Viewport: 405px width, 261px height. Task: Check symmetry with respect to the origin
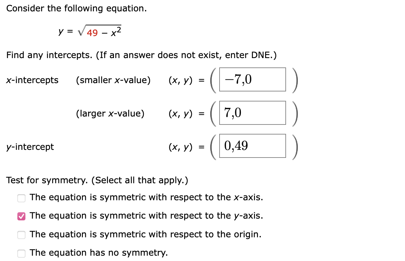[x=21, y=235]
